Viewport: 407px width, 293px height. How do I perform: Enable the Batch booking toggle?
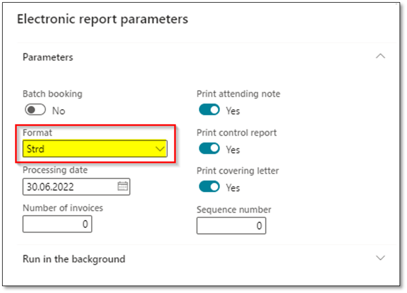(36, 111)
